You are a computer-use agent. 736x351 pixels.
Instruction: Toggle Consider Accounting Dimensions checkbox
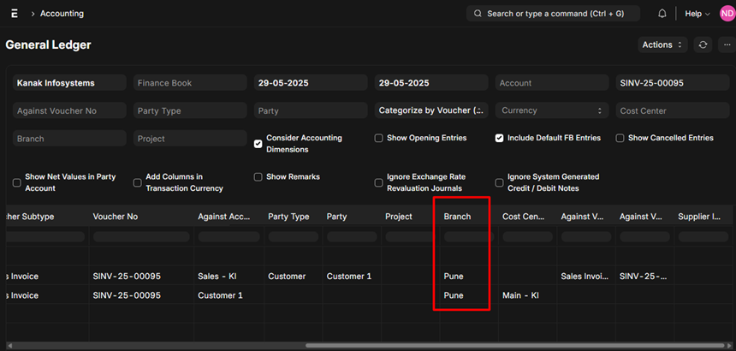click(x=258, y=144)
